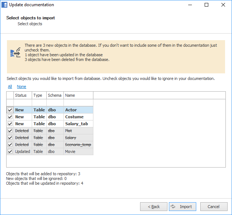Viewport: 232px width, 215px height.
Task: Click the Schema column header
Action: tap(55, 95)
